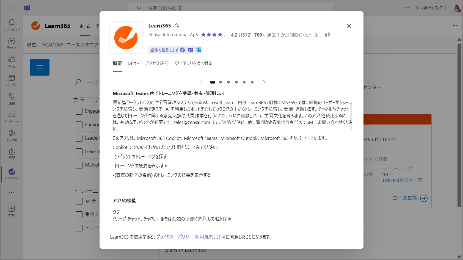Screen dimensions: 463x260
Task: Select the ホーム tab in Learn365
Action: coord(85,26)
